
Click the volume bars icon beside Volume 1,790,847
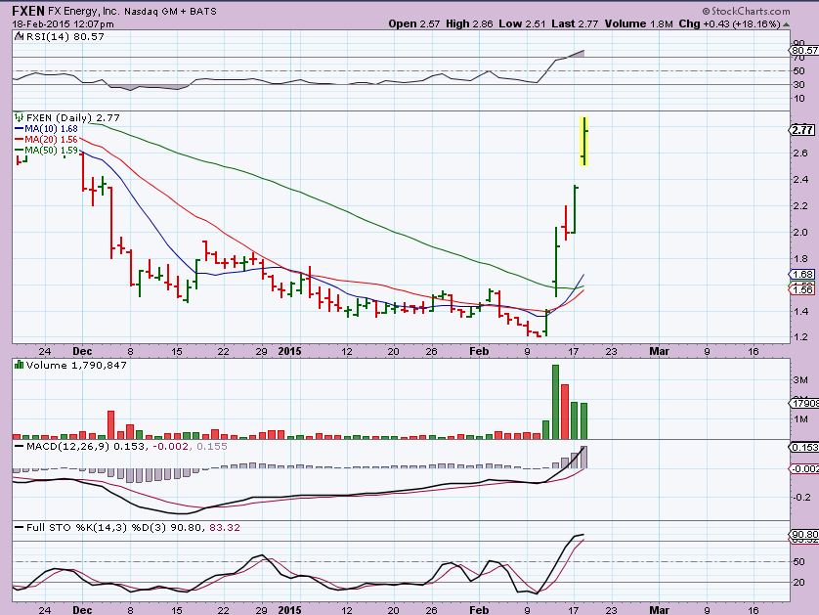pyautogui.click(x=20, y=365)
